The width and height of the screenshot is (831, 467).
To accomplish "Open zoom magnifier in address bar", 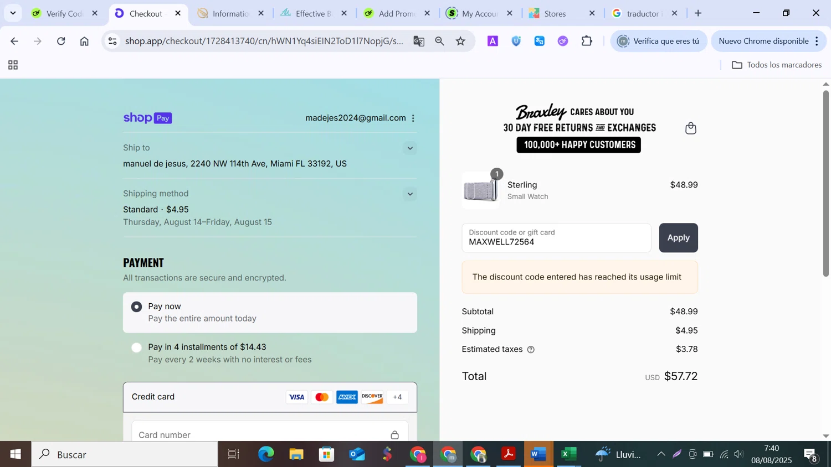I will pyautogui.click(x=440, y=41).
